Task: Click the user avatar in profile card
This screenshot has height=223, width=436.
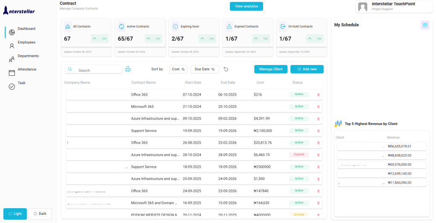Action: click(x=363, y=6)
